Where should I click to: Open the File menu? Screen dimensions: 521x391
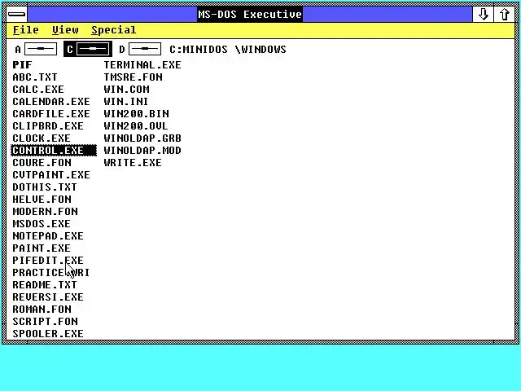(25, 30)
